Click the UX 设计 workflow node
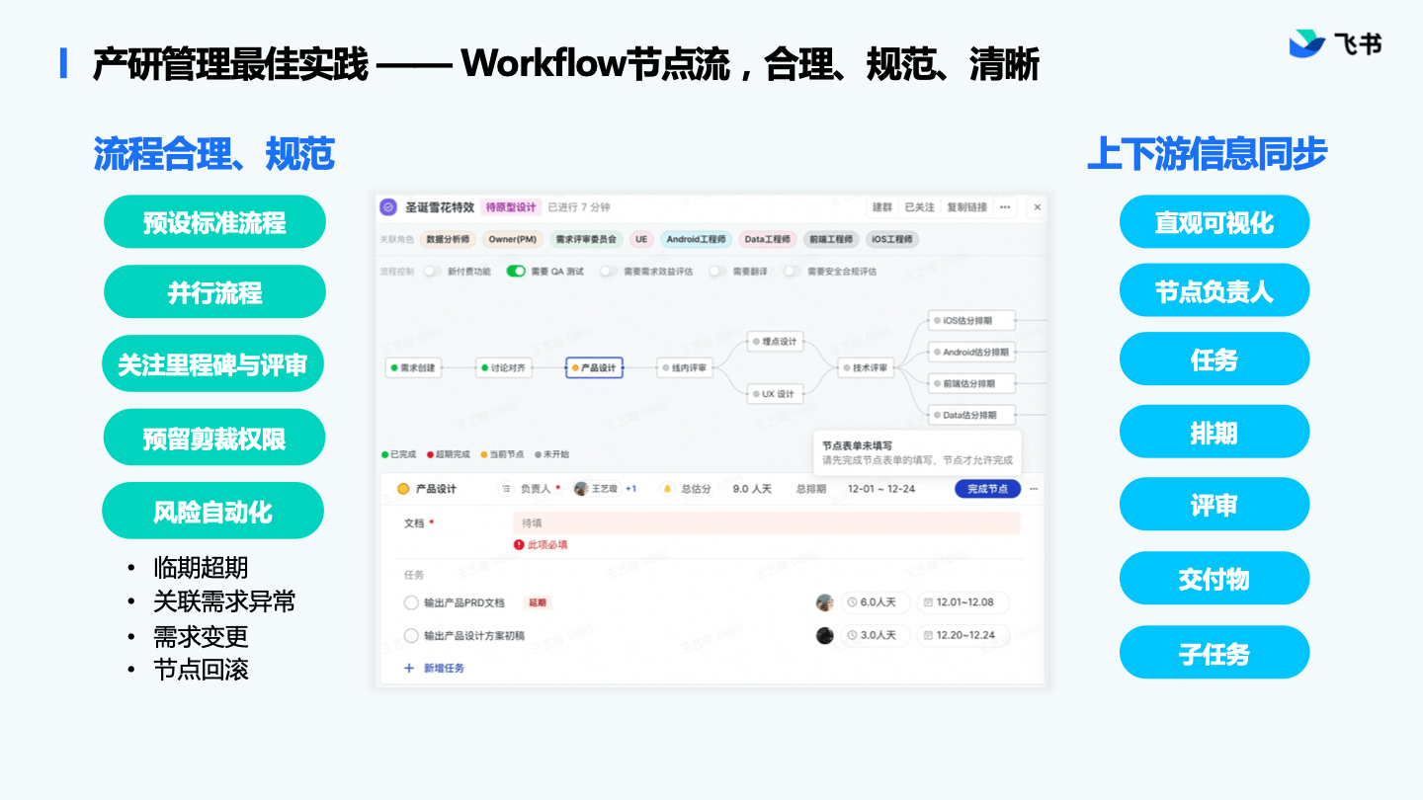Viewport: 1423px width, 800px height. 775,393
